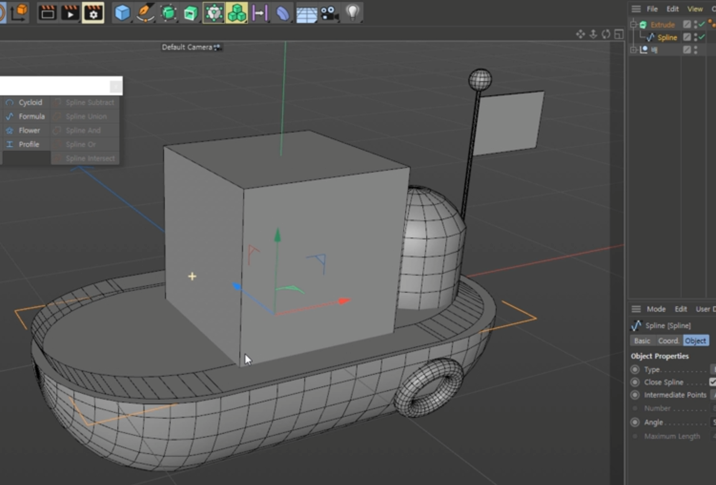Select the spline Pen tool icon

[145, 12]
